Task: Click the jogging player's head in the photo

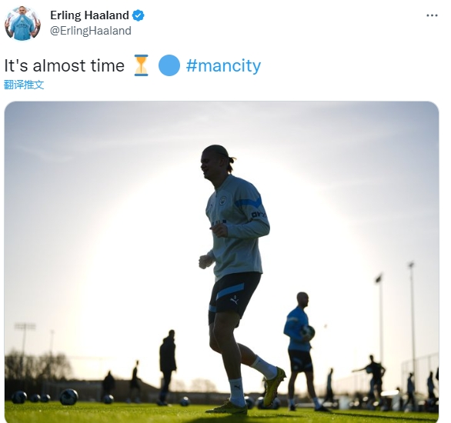Action: [x=215, y=161]
